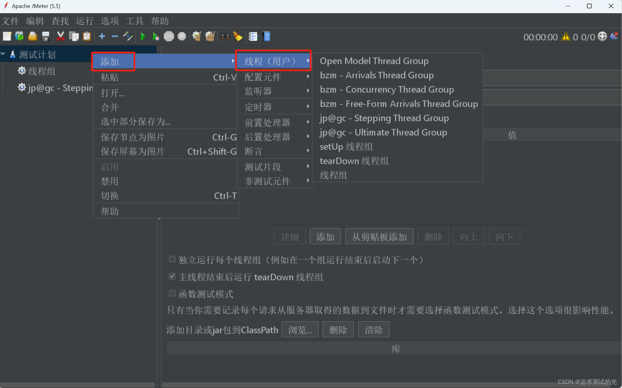The image size is (622, 388).
Task: Click the Shutdown round X icon
Action: pyautogui.click(x=182, y=37)
